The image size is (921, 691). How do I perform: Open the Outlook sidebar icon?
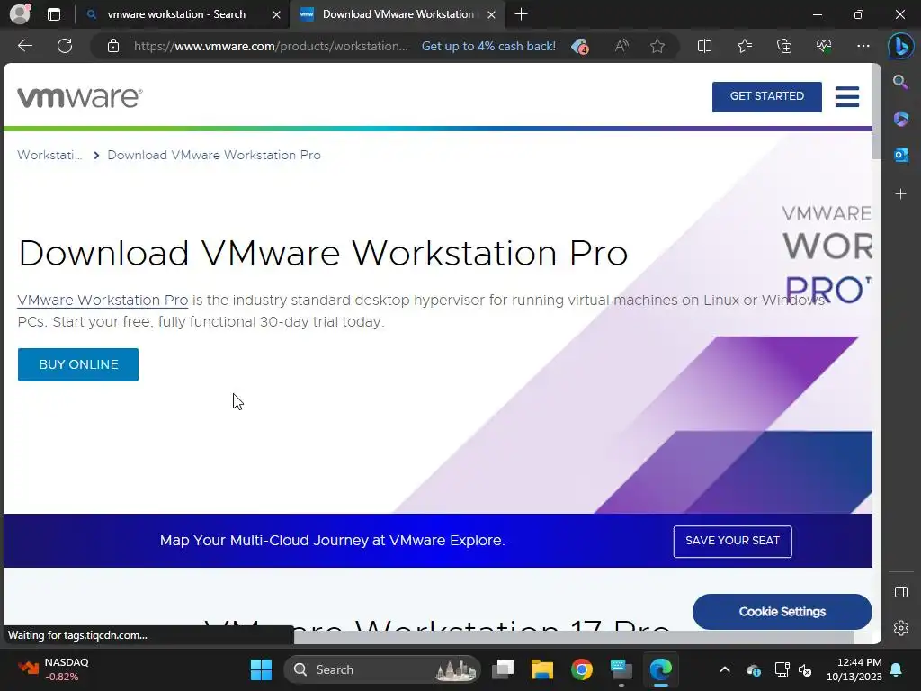[x=900, y=155]
